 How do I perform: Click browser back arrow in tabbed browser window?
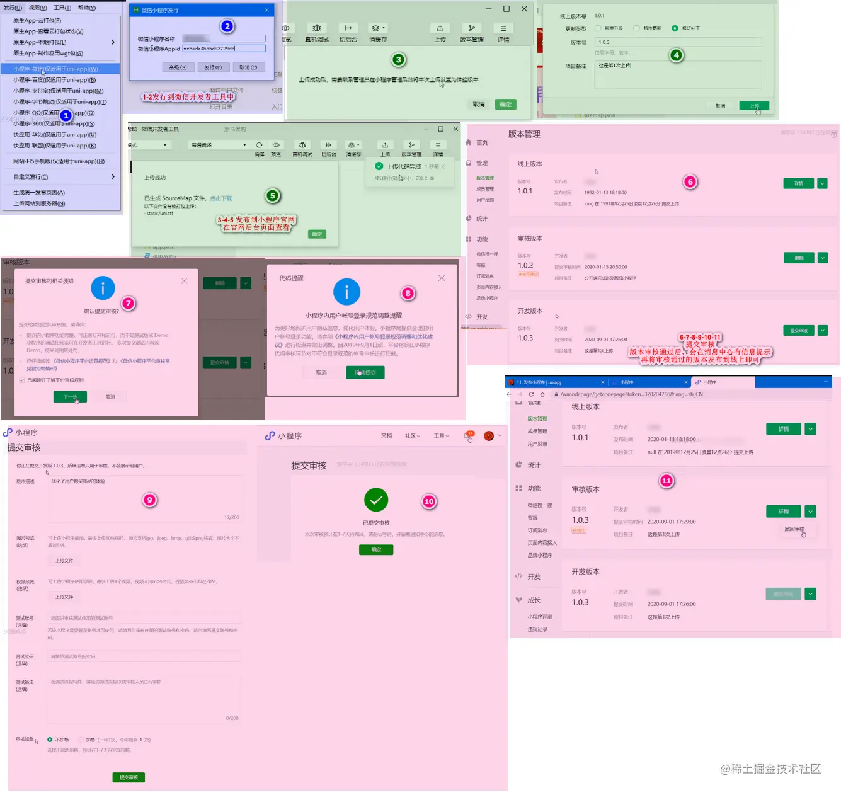pos(509,394)
